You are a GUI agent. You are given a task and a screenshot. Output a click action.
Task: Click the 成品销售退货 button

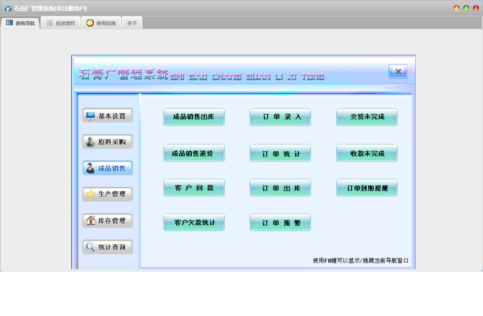194,153
